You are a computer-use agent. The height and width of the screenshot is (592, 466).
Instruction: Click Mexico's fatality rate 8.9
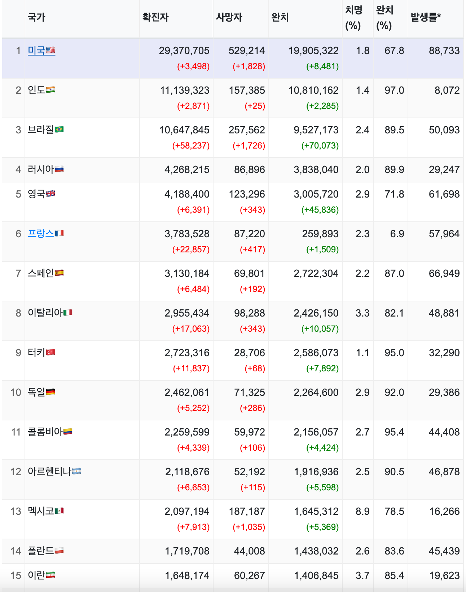click(362, 511)
